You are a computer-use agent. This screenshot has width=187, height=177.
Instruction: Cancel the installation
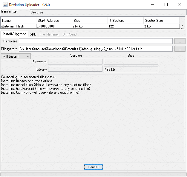coord(93,167)
